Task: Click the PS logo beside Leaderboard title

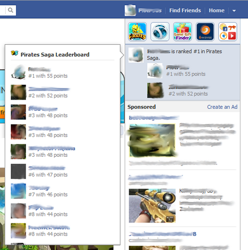Action: click(x=15, y=53)
